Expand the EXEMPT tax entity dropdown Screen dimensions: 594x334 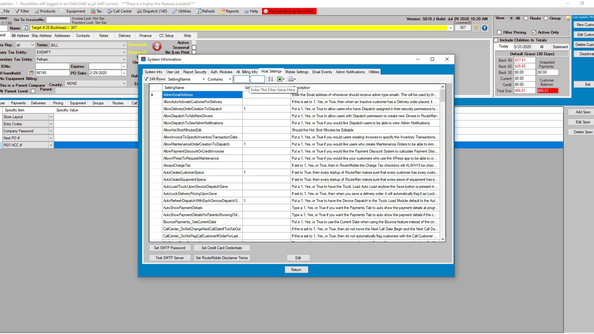pos(124,52)
